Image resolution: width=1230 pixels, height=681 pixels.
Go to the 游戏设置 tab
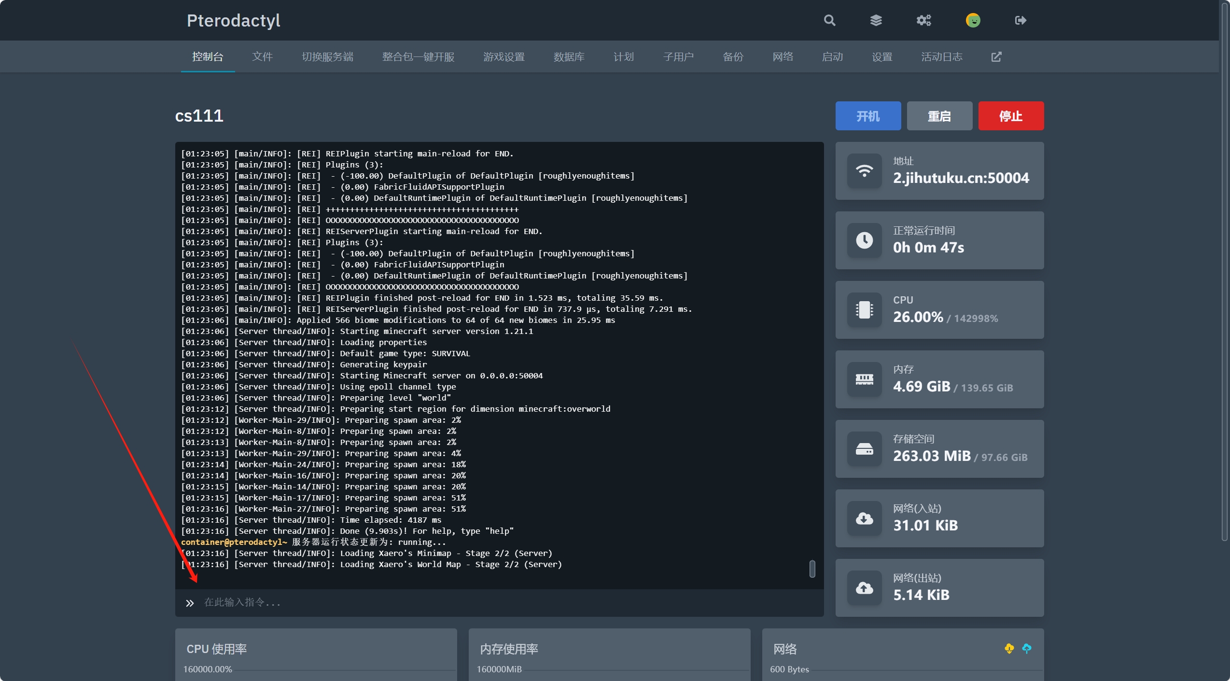click(x=504, y=57)
